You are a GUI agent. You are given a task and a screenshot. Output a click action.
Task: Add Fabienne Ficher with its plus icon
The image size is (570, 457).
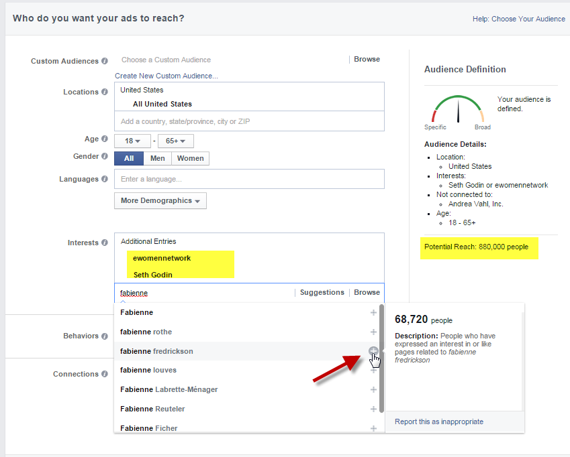[373, 428]
